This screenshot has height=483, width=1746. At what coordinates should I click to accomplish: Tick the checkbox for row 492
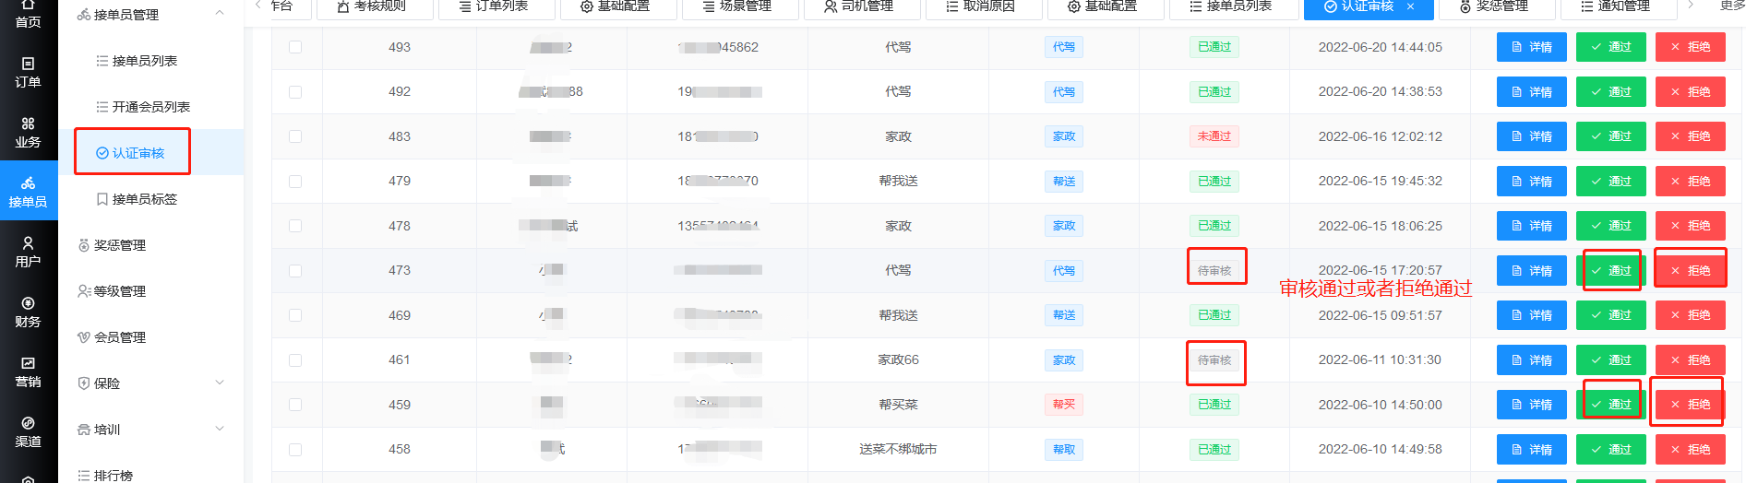[x=295, y=92]
